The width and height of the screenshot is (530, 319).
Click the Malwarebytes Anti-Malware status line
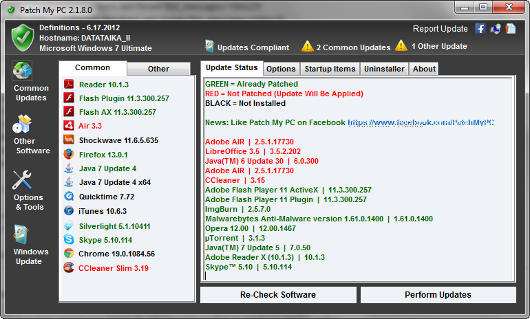point(319,219)
